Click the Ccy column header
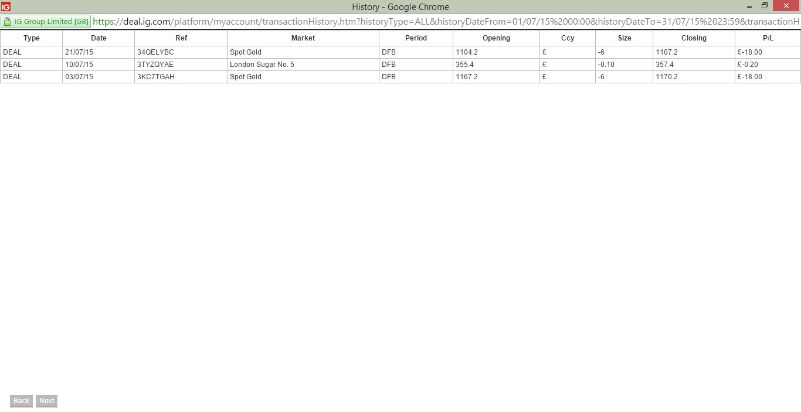The width and height of the screenshot is (801, 412). click(568, 38)
